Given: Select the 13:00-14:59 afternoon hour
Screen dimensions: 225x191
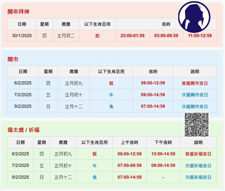Looking at the screenshot, I should point(163,154).
